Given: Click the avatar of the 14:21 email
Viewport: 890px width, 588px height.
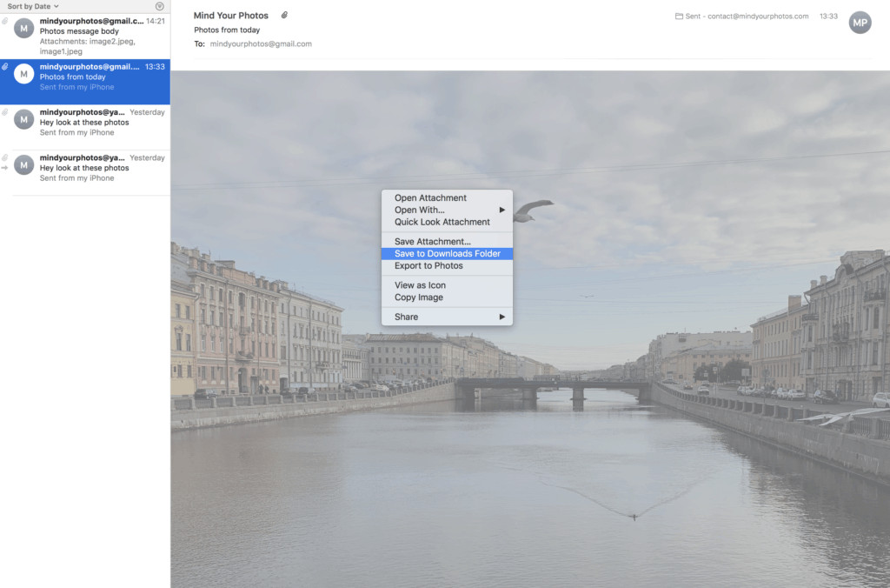Looking at the screenshot, I should tap(23, 28).
